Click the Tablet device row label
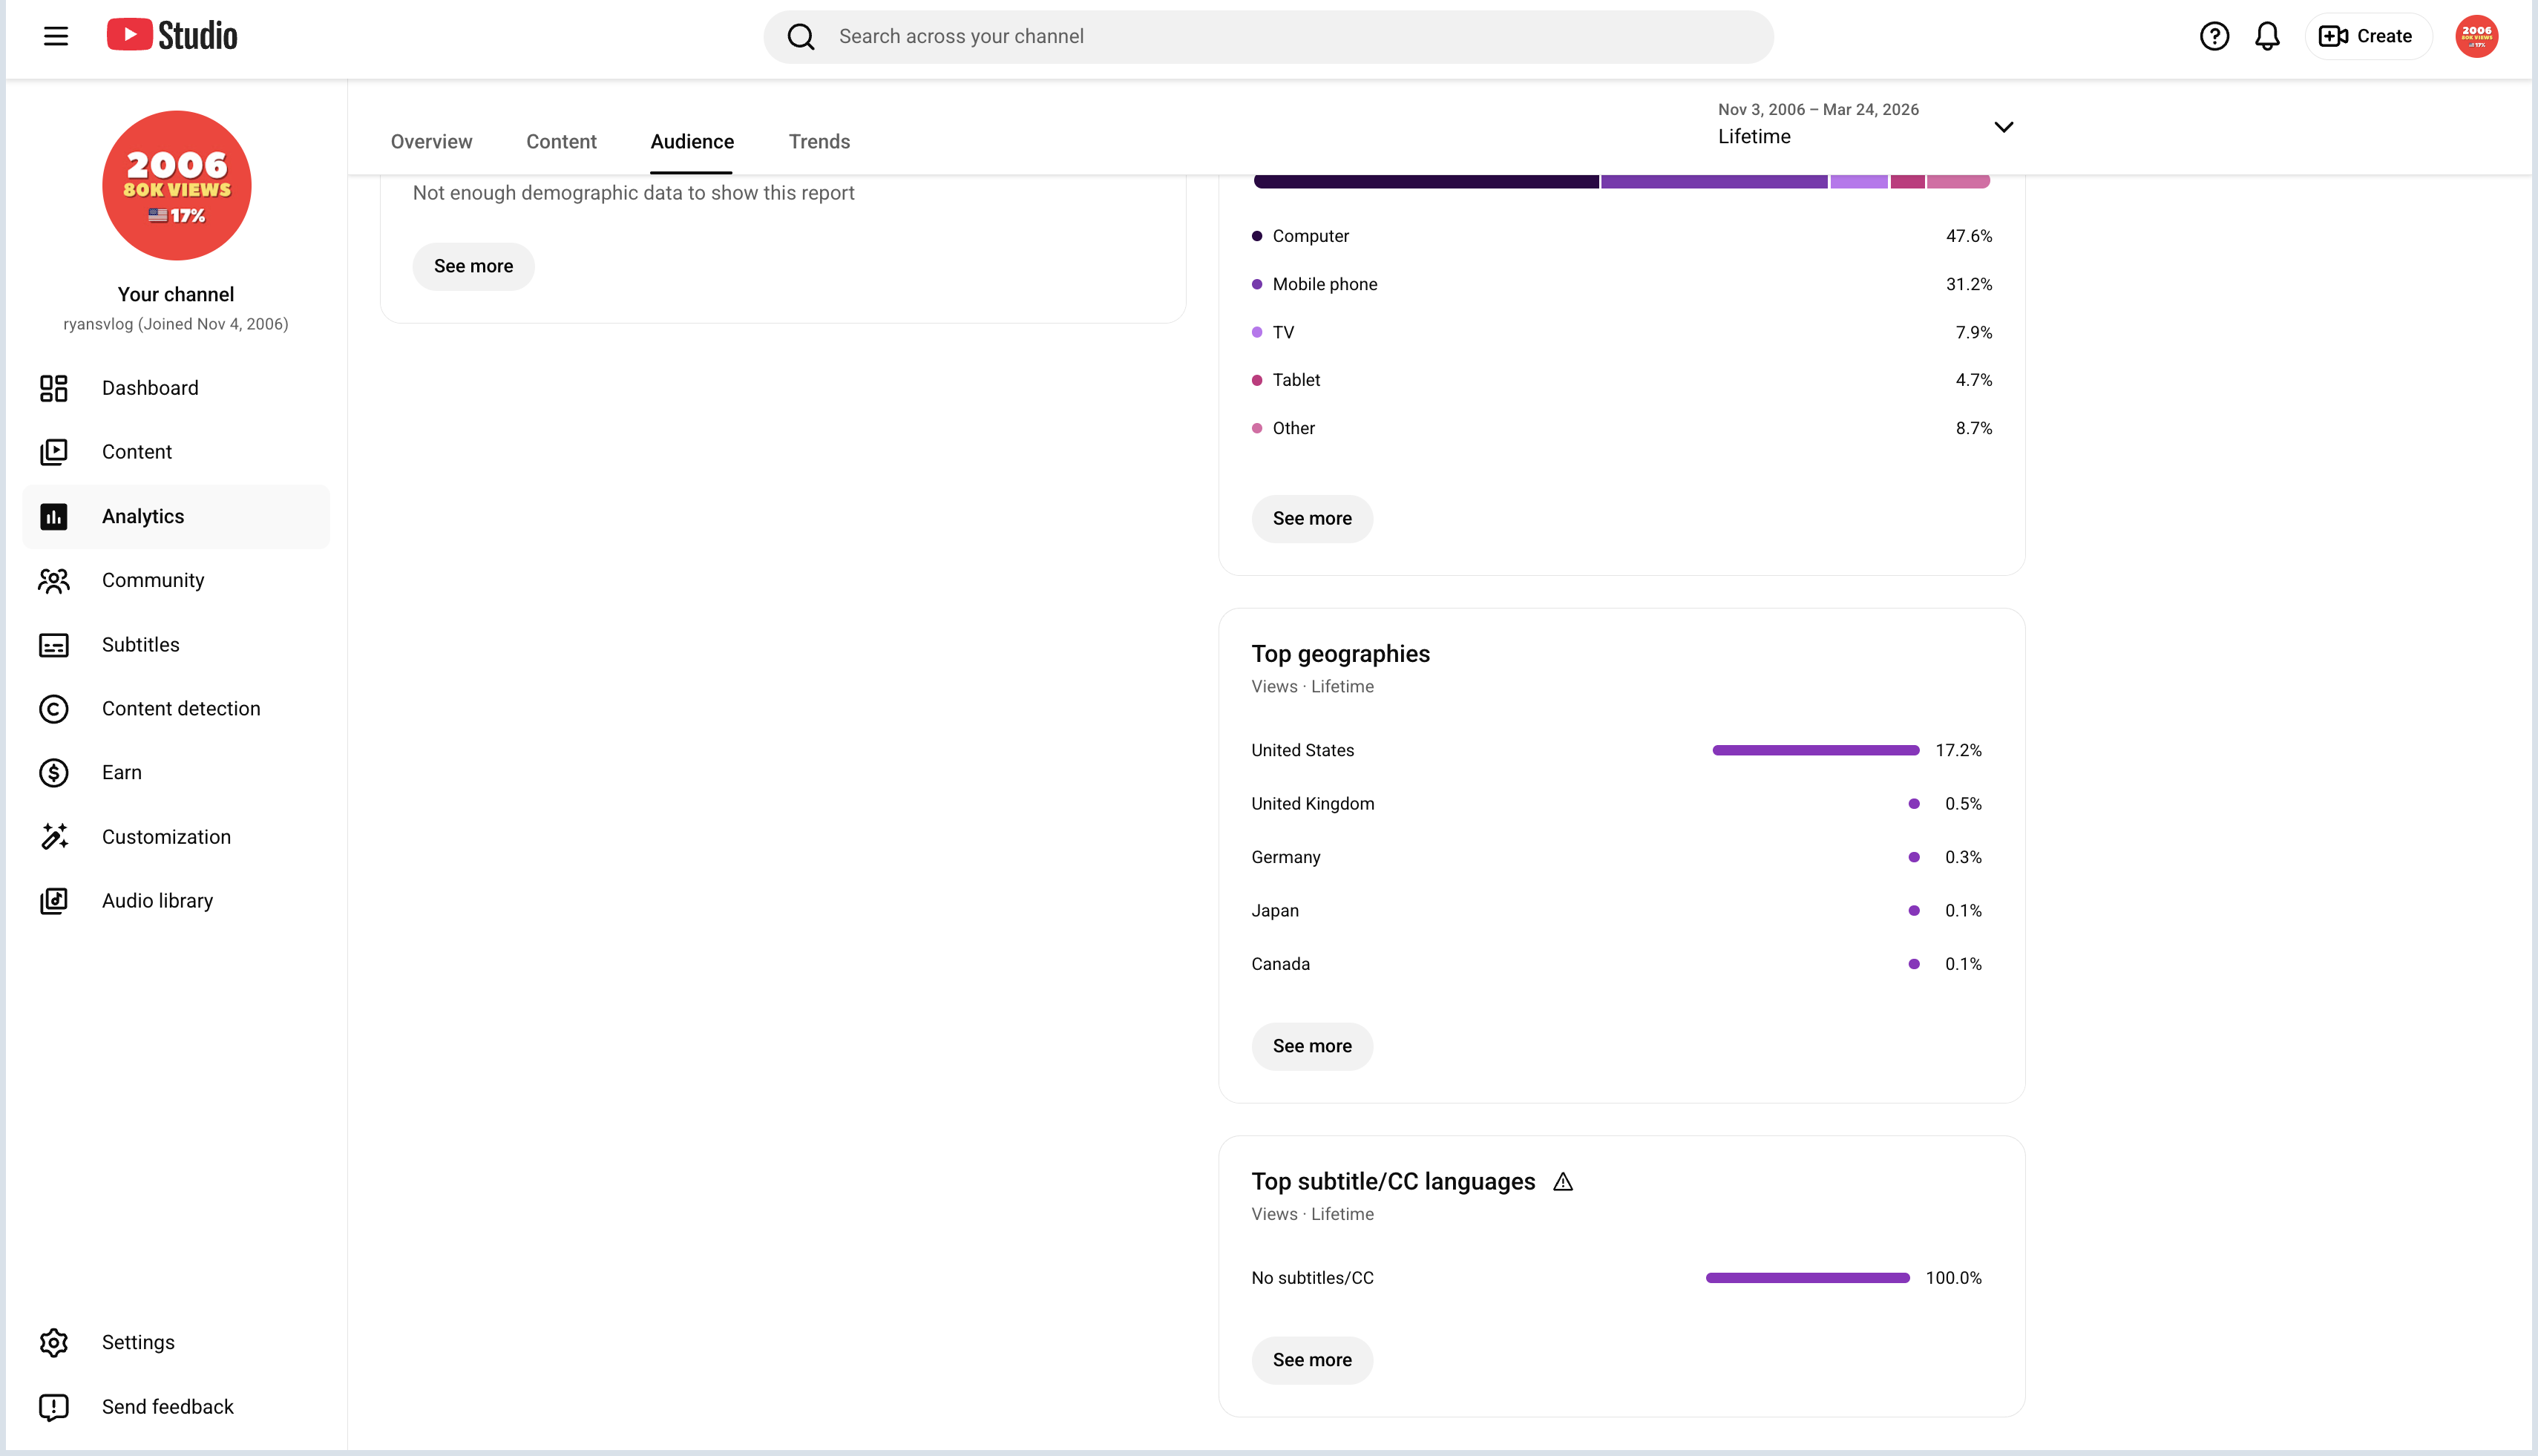The height and width of the screenshot is (1456, 2538). [x=1296, y=381]
